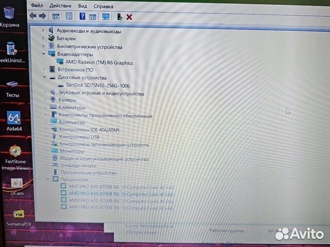Select the Компьютер category
The image size is (330, 247).
click(72, 122)
